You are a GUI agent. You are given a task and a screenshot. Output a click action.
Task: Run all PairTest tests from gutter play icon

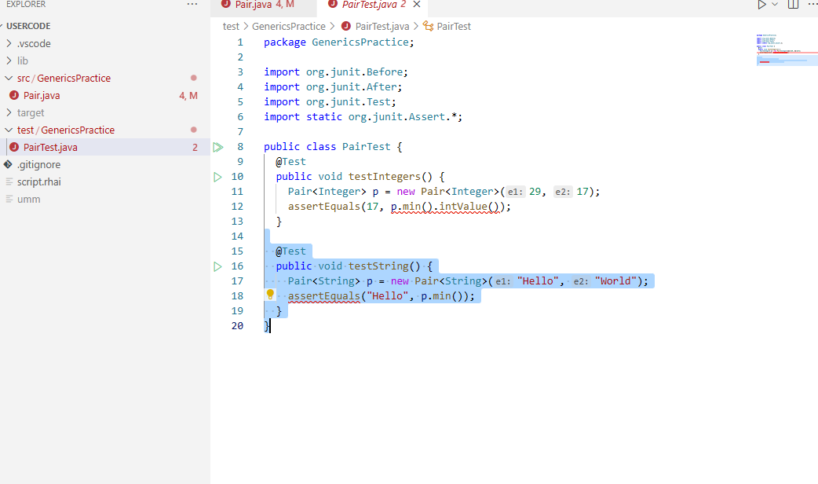coord(218,146)
